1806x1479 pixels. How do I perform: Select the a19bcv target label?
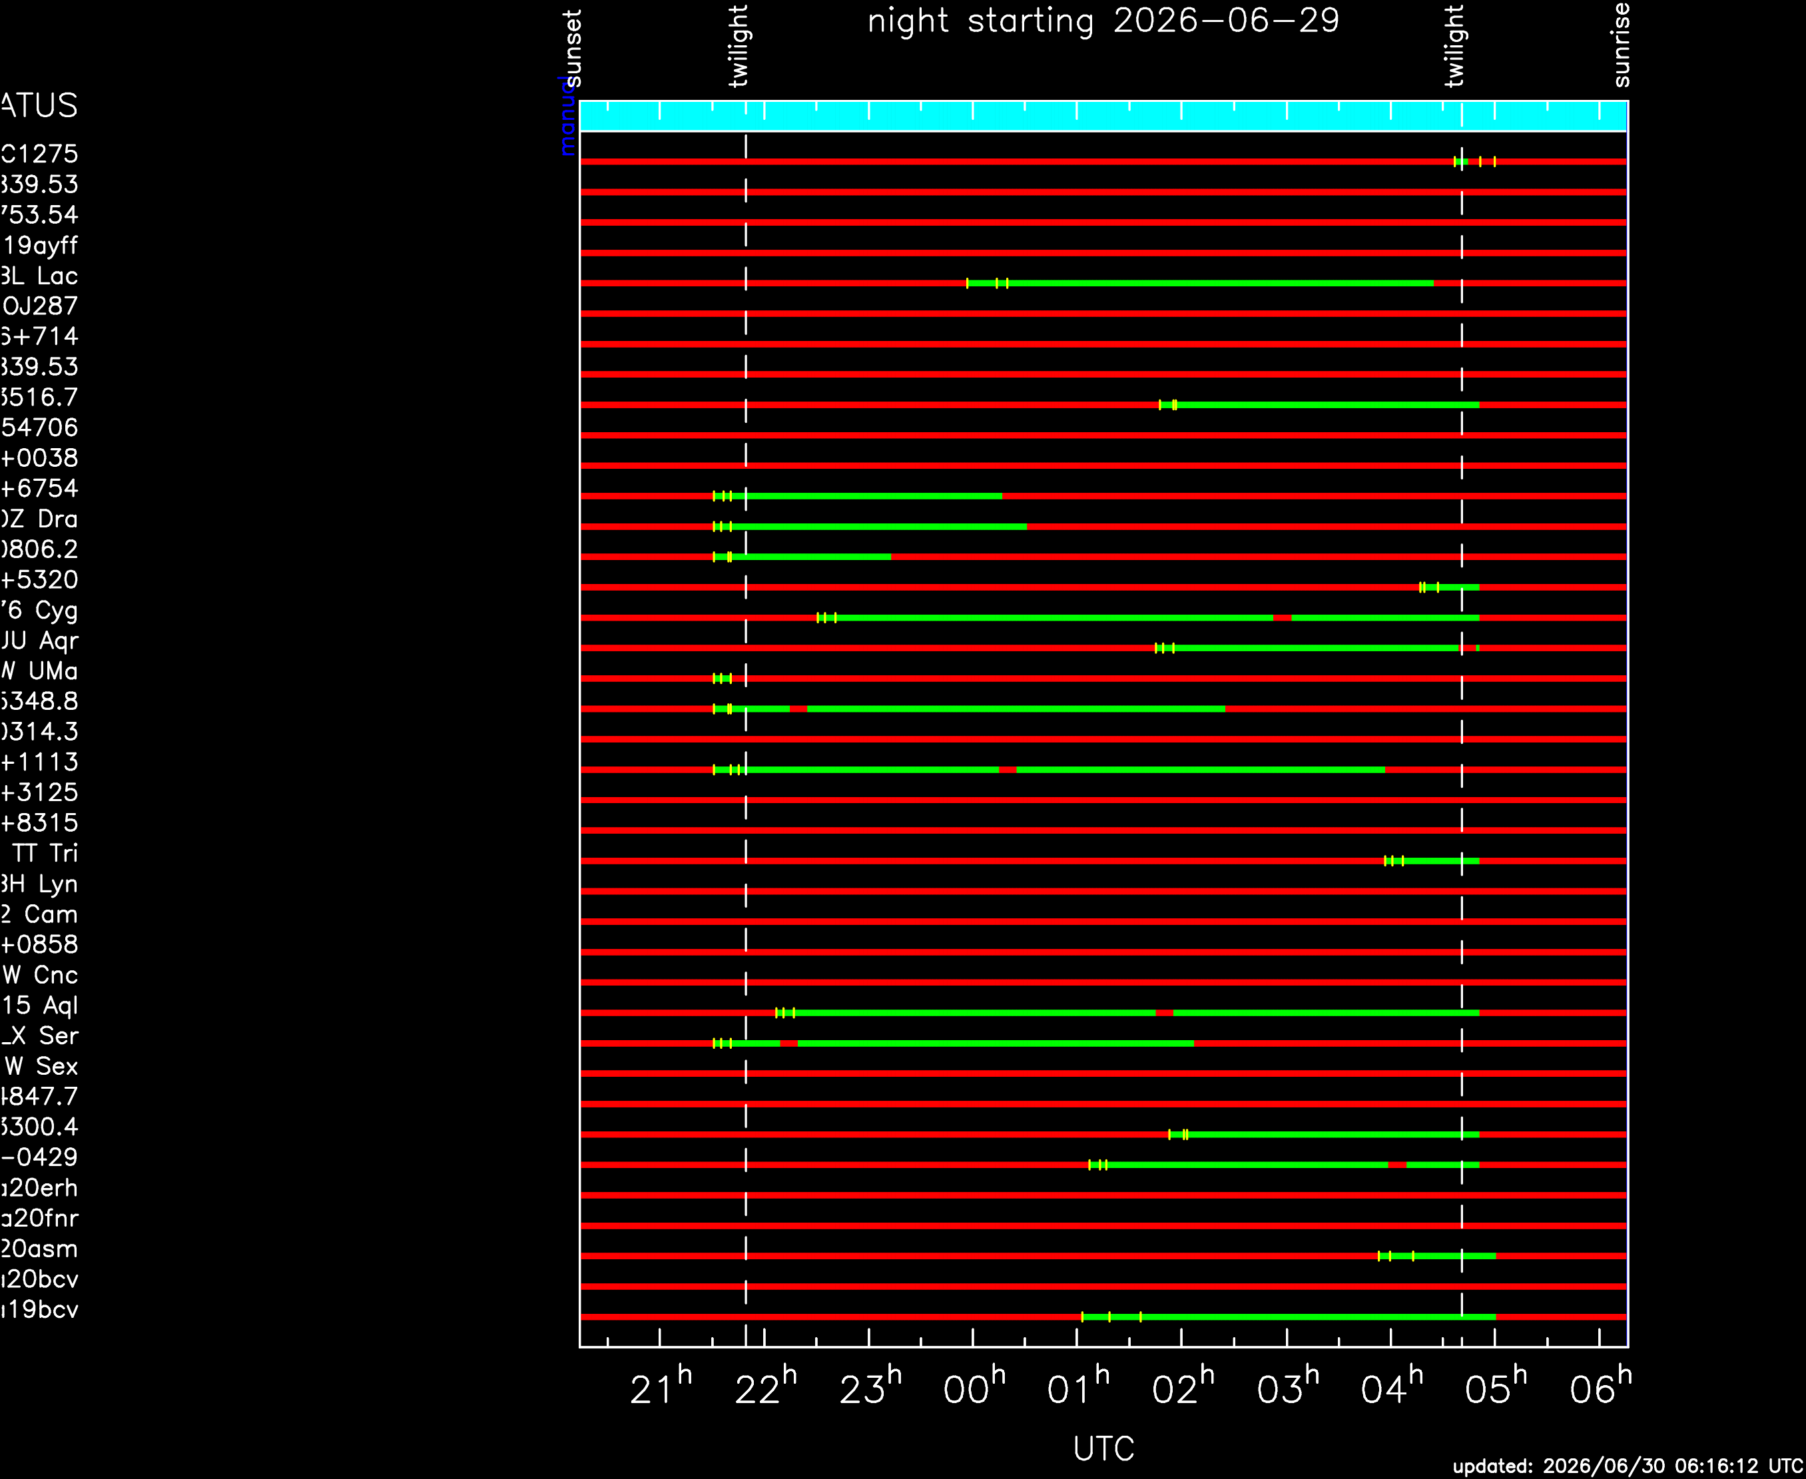pyautogui.click(x=40, y=1309)
